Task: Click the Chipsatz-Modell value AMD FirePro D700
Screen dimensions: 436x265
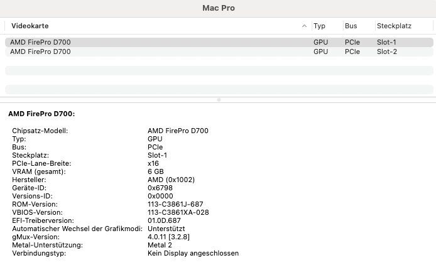Action: (178, 131)
